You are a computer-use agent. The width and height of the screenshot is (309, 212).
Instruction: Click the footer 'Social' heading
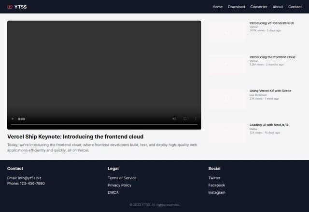(214, 168)
